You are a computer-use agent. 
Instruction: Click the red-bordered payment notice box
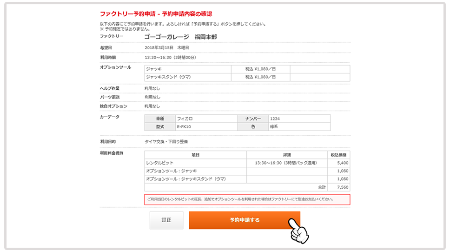247,199
